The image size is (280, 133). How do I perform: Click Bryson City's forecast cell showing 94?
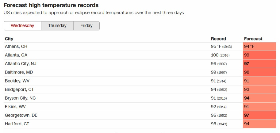[259, 98]
